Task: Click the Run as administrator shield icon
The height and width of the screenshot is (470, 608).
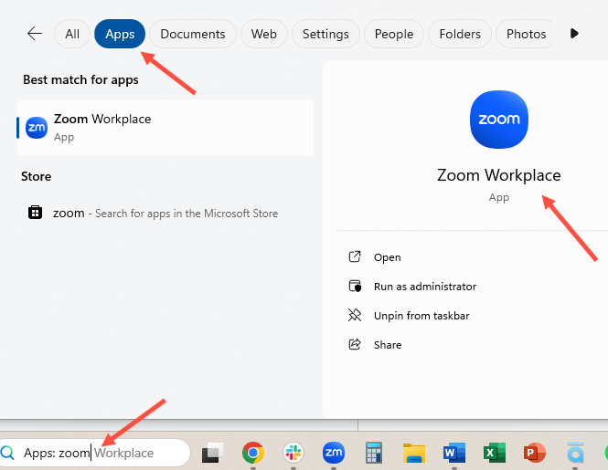Action: [x=355, y=286]
